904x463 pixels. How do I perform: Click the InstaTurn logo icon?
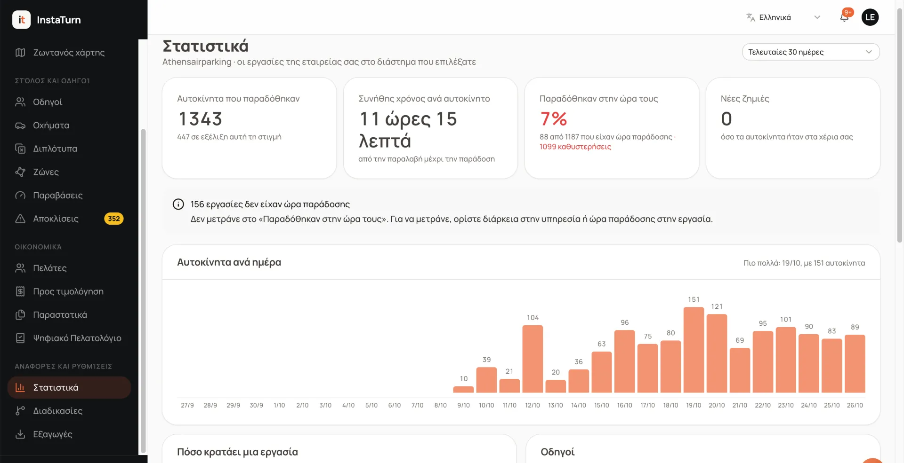coord(21,20)
